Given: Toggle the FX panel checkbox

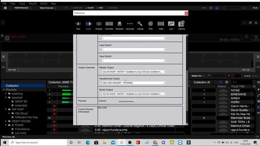Looking at the screenshot, I should (x=64, y=8).
